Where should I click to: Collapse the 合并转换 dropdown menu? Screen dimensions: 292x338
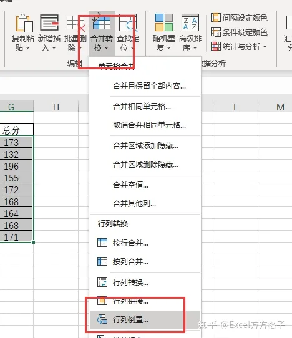[x=102, y=33]
